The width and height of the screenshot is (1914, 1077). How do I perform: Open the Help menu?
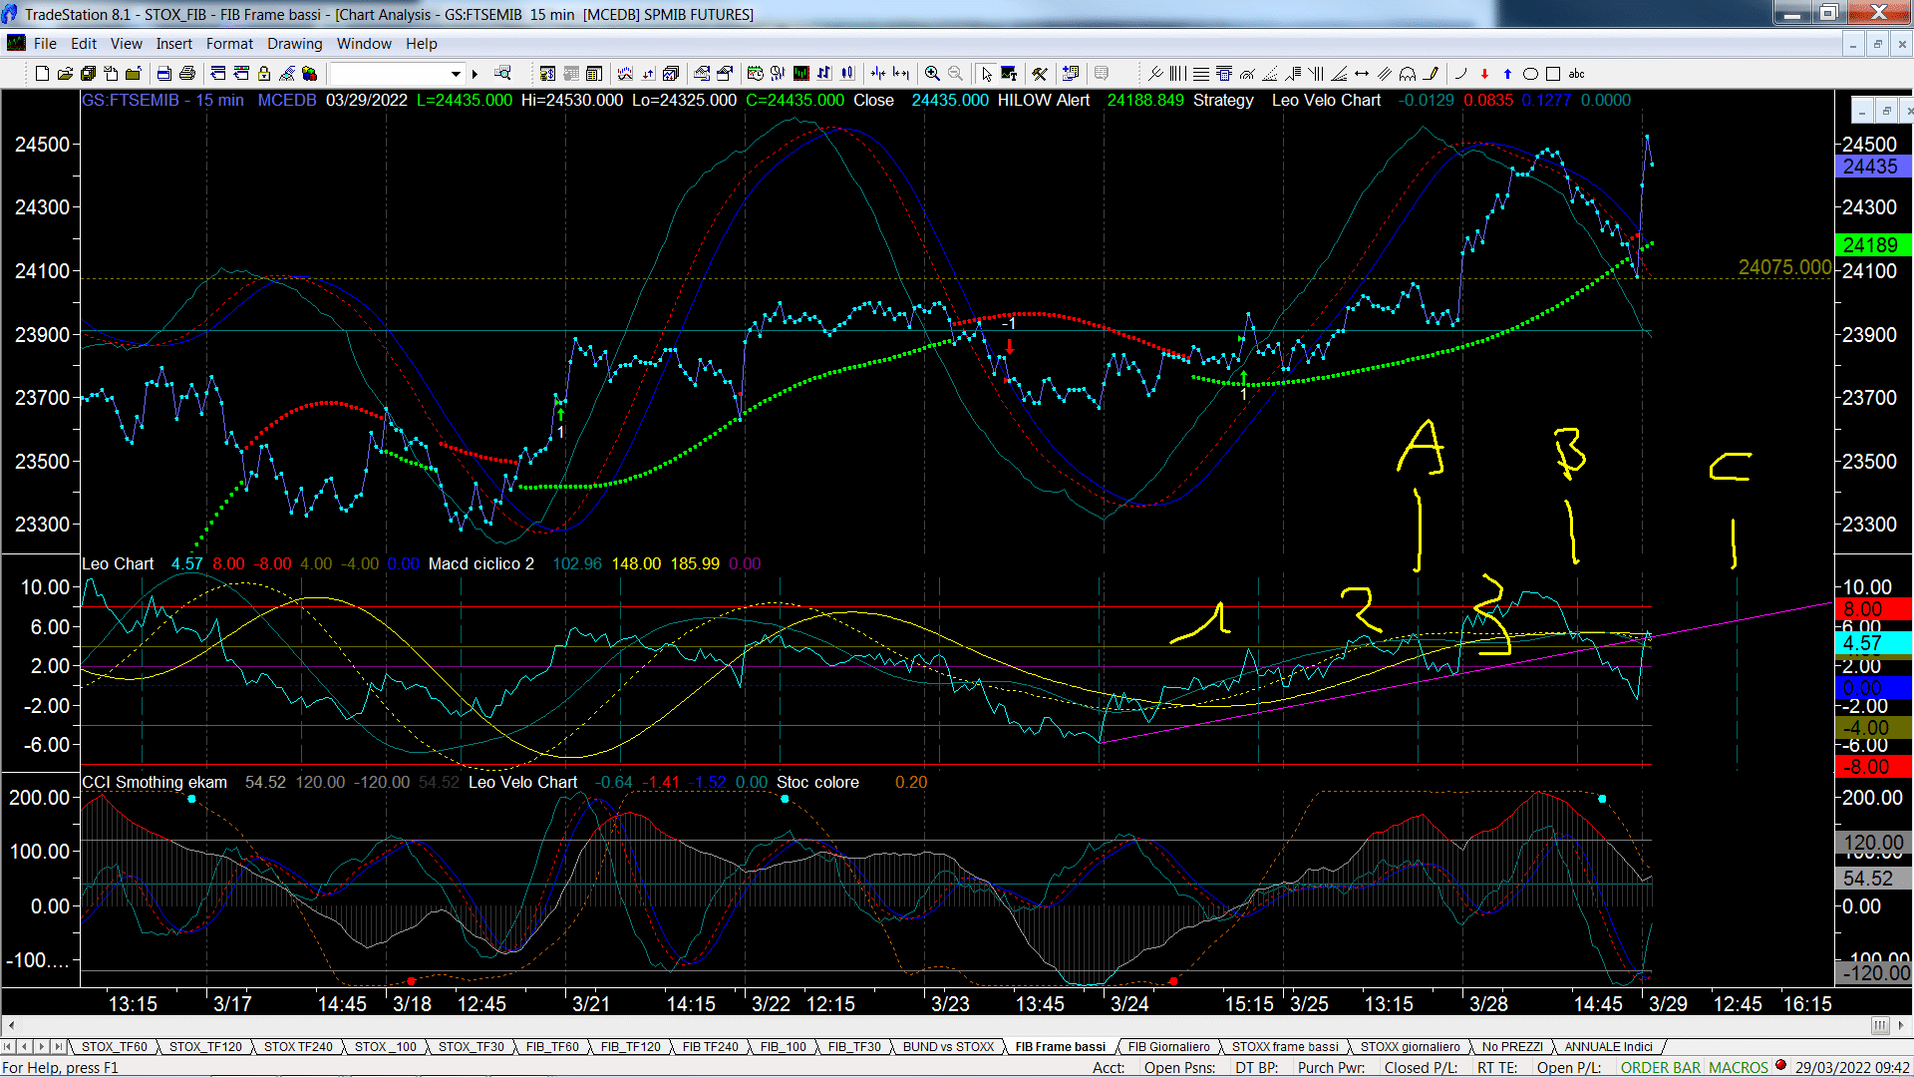(x=422, y=44)
